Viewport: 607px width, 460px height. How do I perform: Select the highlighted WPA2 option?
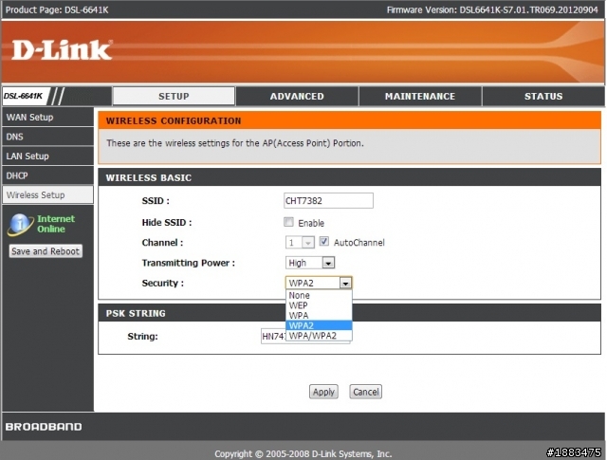[319, 325]
